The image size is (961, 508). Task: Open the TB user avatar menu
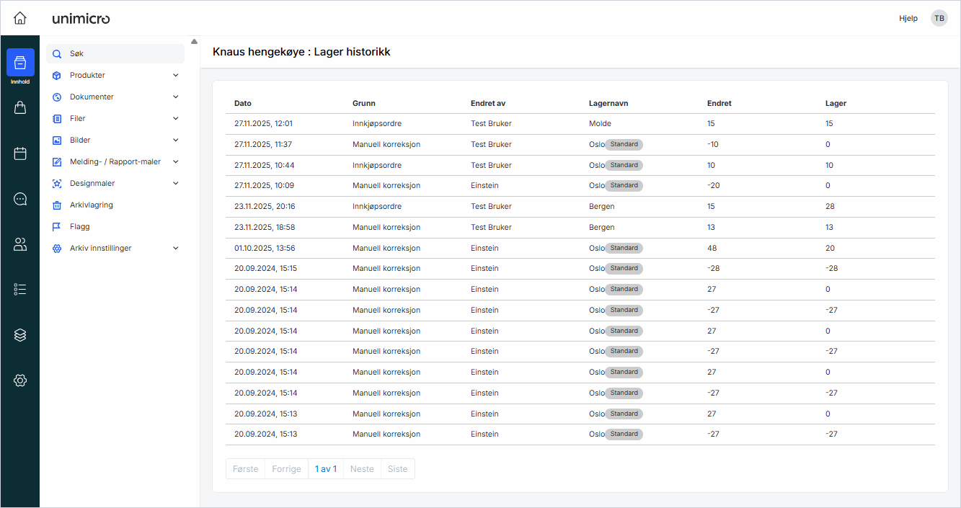point(939,18)
